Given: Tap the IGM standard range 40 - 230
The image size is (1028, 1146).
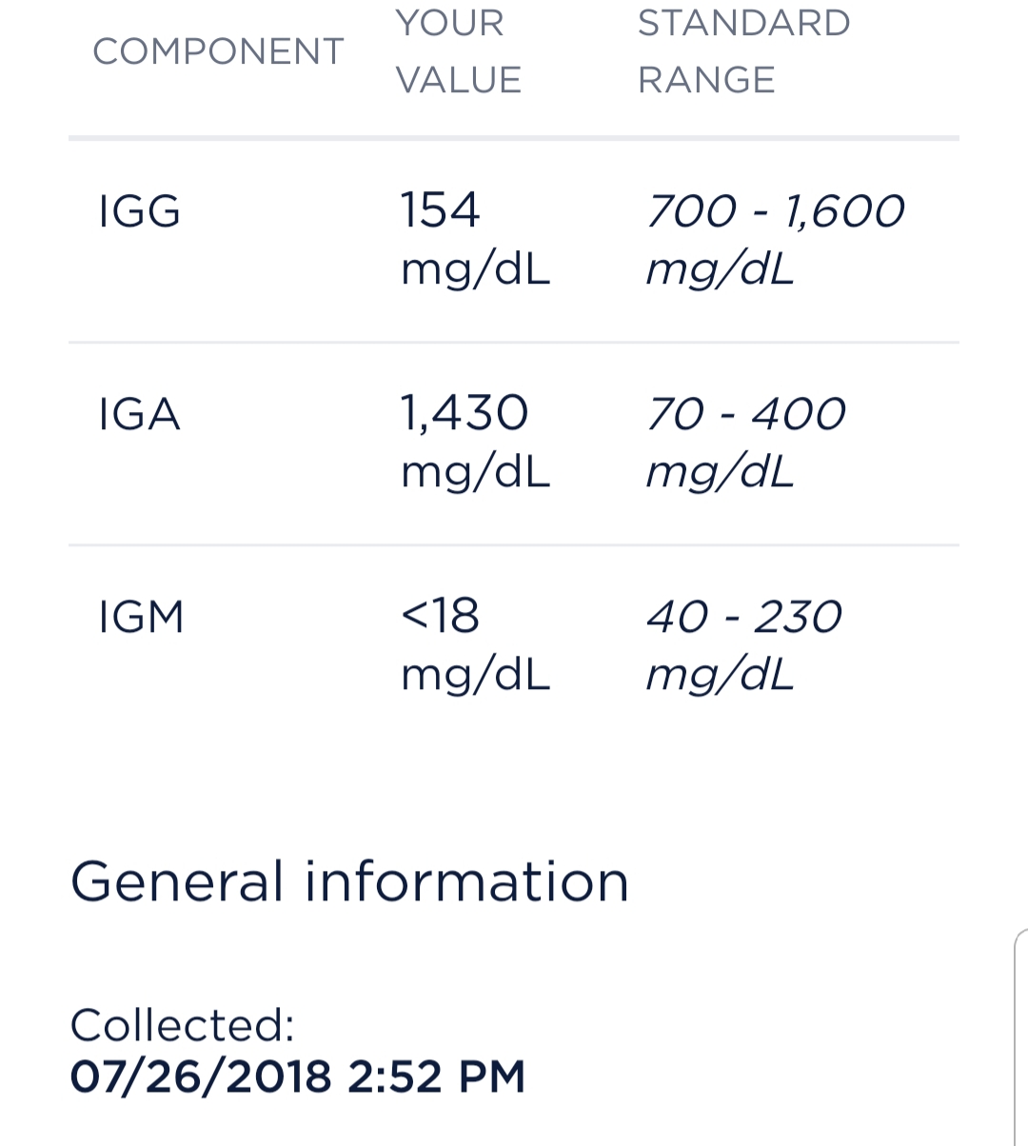Looking at the screenshot, I should tap(743, 617).
